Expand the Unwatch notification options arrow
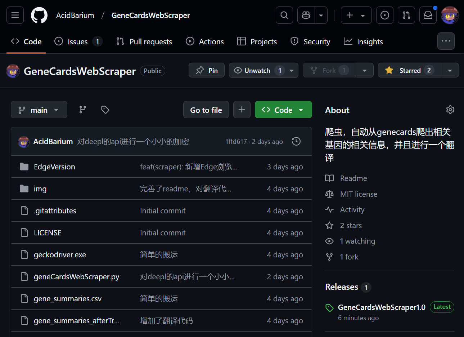This screenshot has height=337, width=464. point(292,71)
